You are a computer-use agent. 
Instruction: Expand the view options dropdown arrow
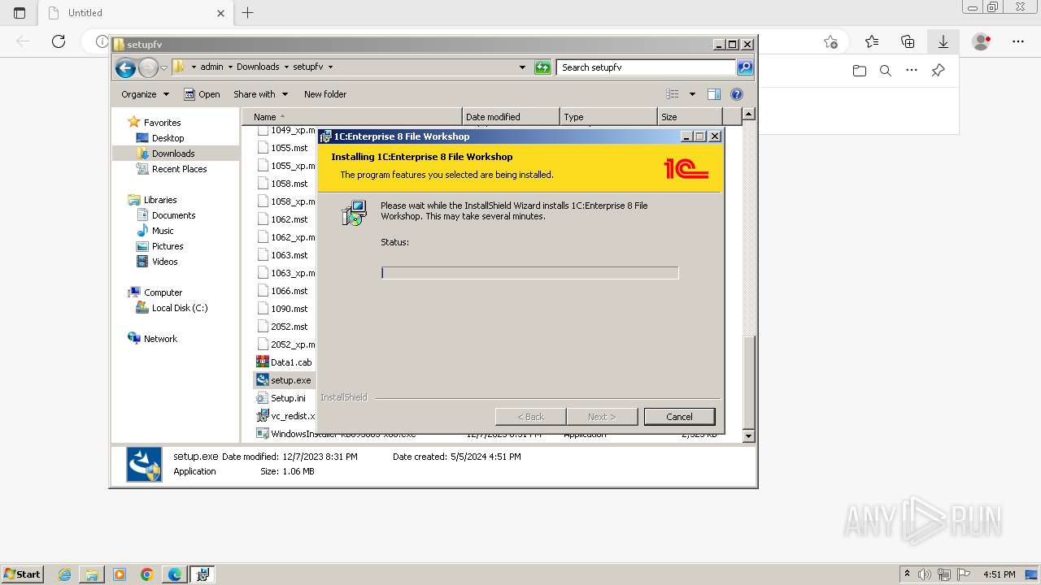click(692, 94)
